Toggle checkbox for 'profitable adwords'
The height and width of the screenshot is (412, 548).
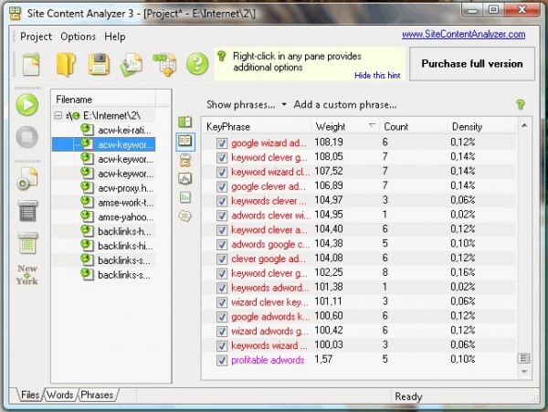222,360
